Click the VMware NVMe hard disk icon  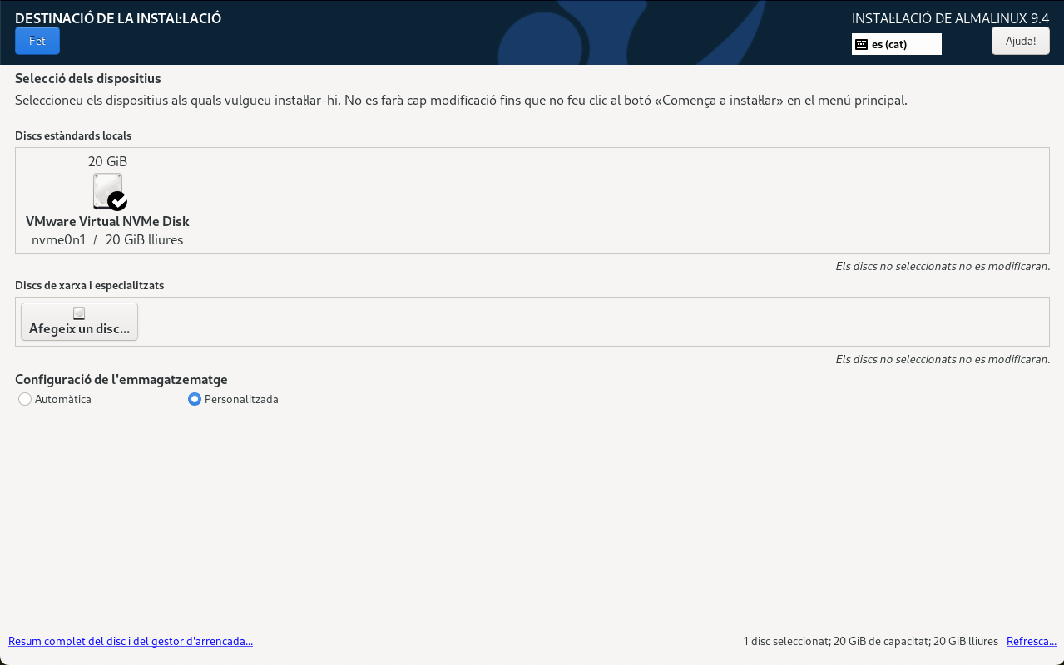point(106,190)
